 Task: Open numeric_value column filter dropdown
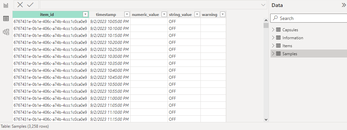[x=164, y=14]
